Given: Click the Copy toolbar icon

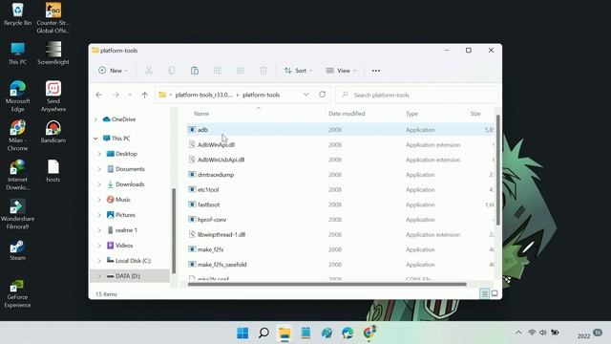Looking at the screenshot, I should (172, 71).
